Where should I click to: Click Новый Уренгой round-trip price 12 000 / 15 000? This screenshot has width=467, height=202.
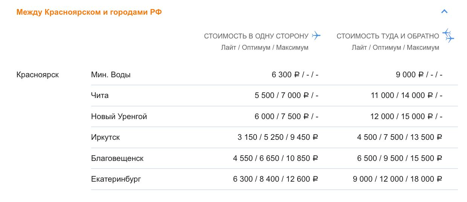(x=406, y=116)
